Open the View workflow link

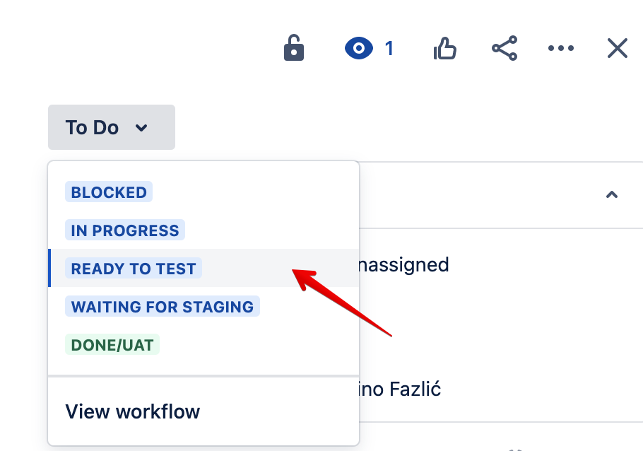(133, 411)
